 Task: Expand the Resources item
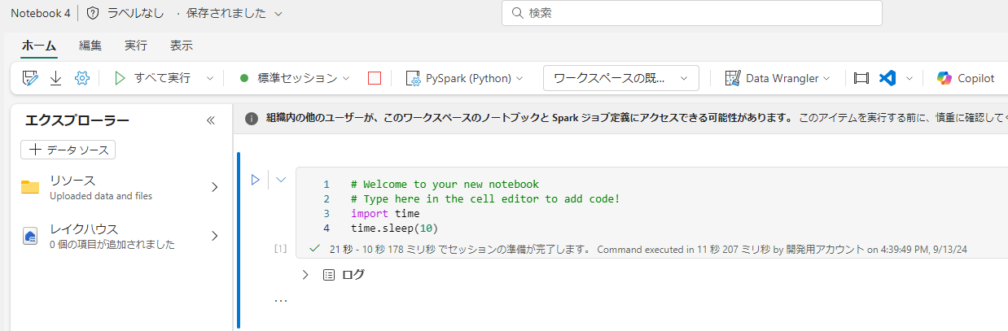pyautogui.click(x=215, y=187)
